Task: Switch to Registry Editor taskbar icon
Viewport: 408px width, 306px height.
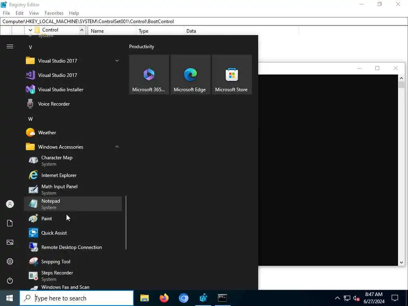Action: (203, 298)
